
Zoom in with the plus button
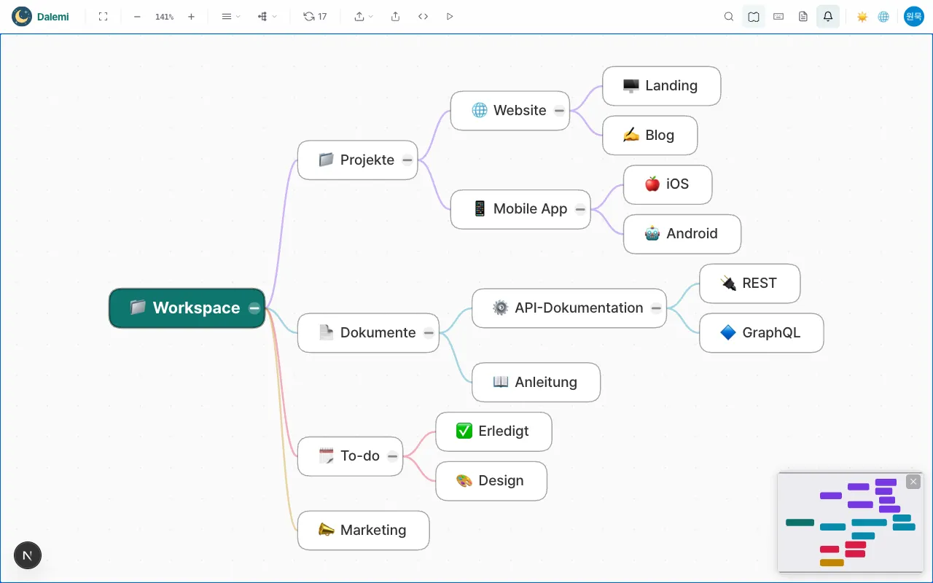tap(191, 16)
